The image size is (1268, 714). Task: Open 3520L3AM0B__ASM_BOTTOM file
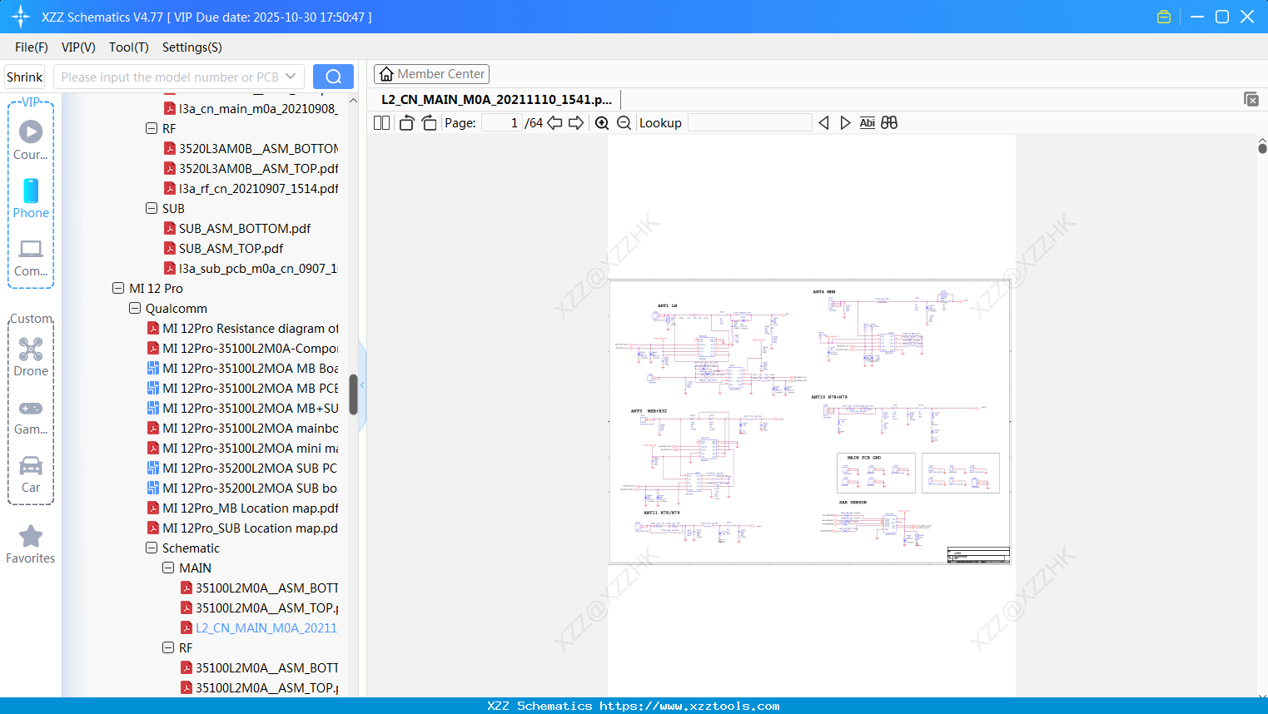(x=251, y=148)
